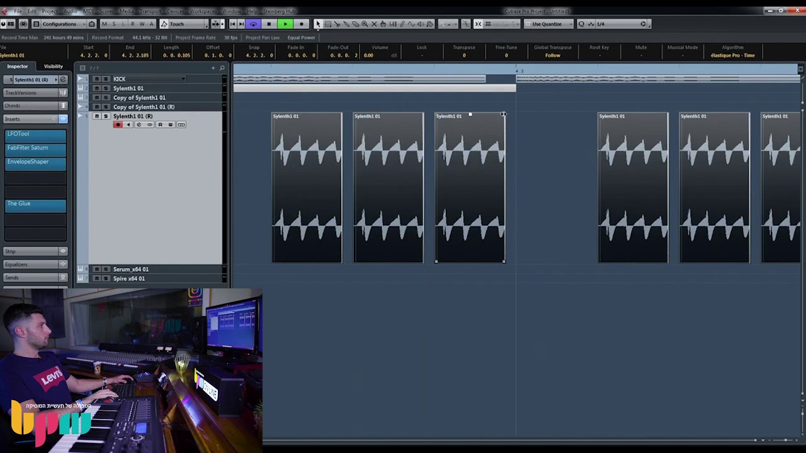Open the FabFilter Saturn insert slot
Screen dimensions: 806x453
[35, 149]
